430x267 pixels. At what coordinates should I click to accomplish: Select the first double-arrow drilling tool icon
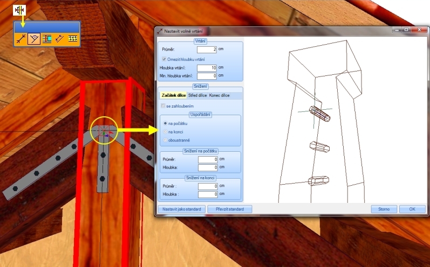tap(21, 39)
